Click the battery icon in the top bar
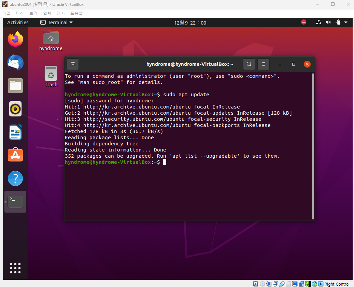 (x=338, y=22)
